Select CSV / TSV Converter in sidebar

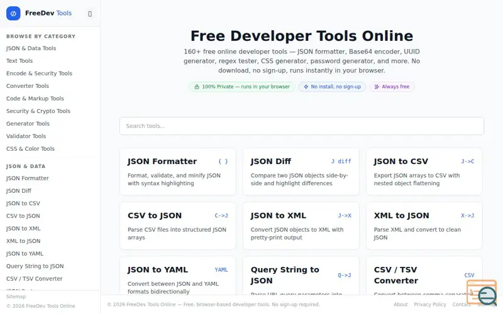click(35, 279)
